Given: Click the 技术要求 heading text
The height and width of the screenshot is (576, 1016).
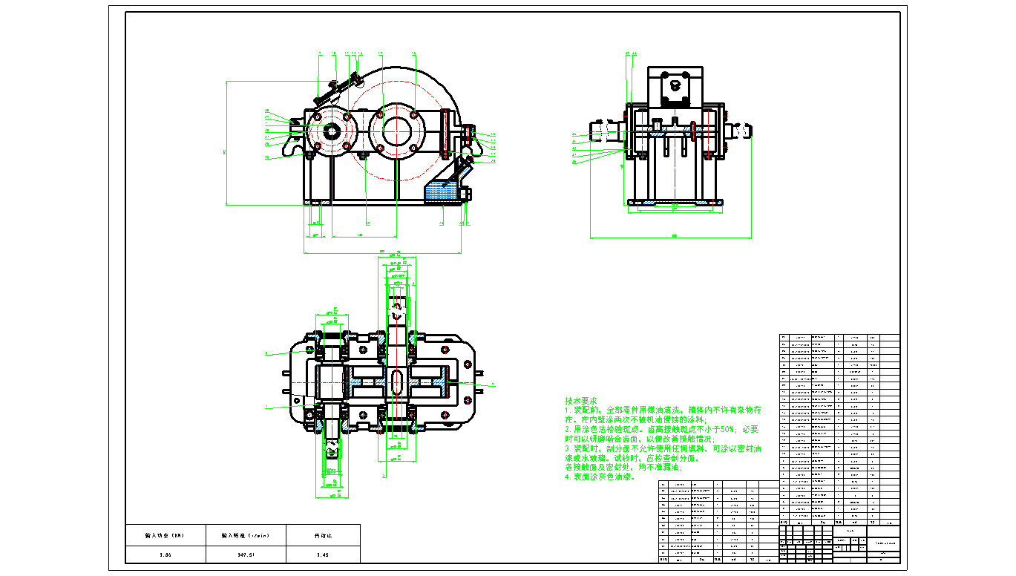Looking at the screenshot, I should 580,400.
